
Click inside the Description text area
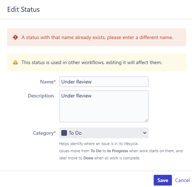pos(104,106)
